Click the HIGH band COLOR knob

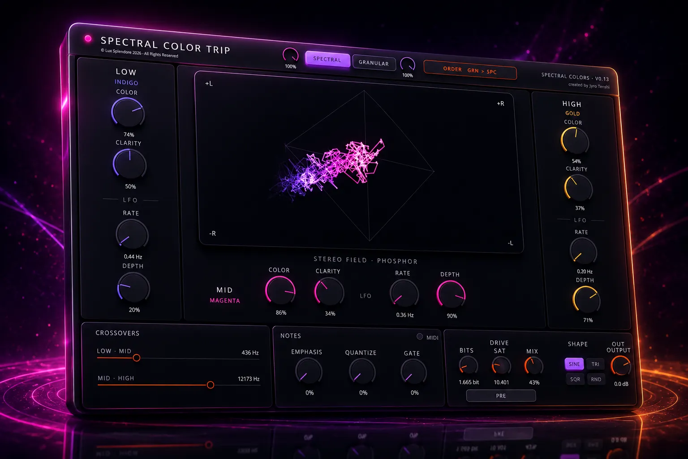[x=575, y=141]
